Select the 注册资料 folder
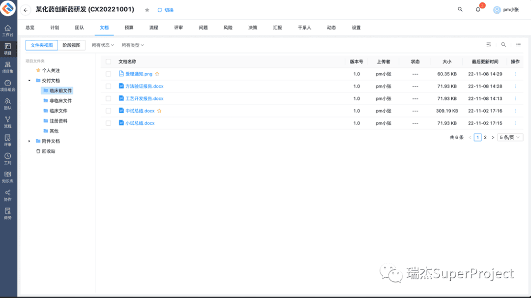Image resolution: width=531 pixels, height=298 pixels. [56, 121]
